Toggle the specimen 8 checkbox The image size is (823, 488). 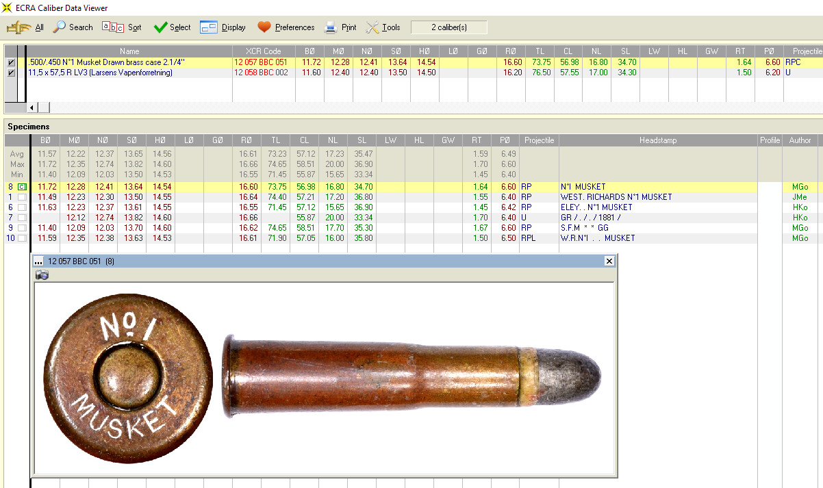[x=22, y=187]
